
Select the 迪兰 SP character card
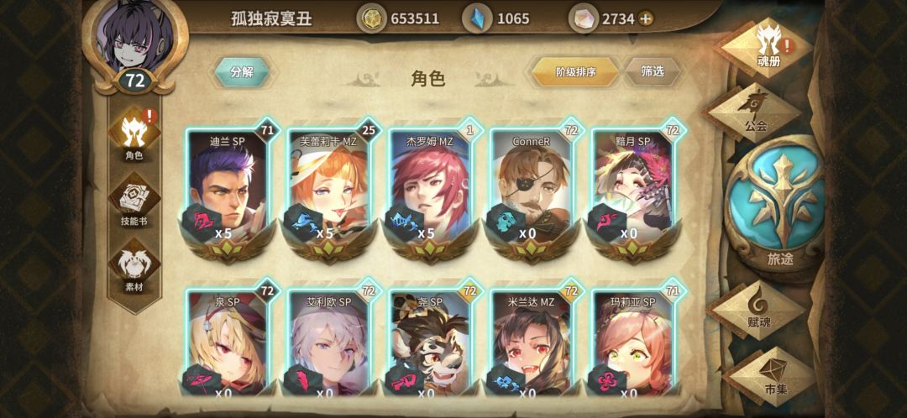228,189
